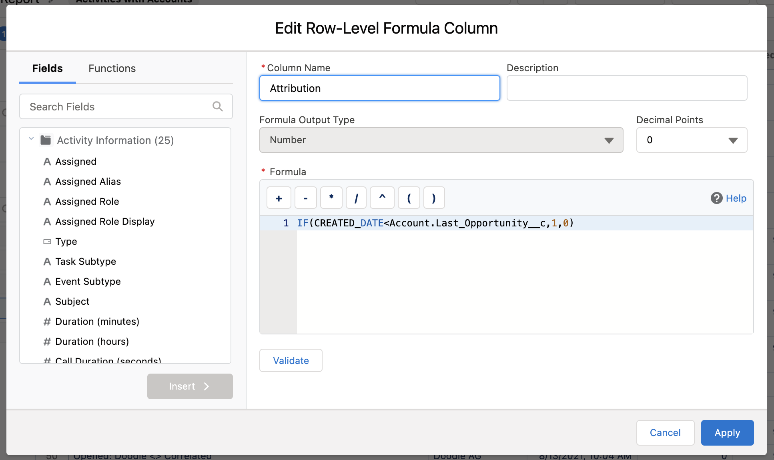Select the Event Subtype field
774x460 pixels.
pos(88,282)
